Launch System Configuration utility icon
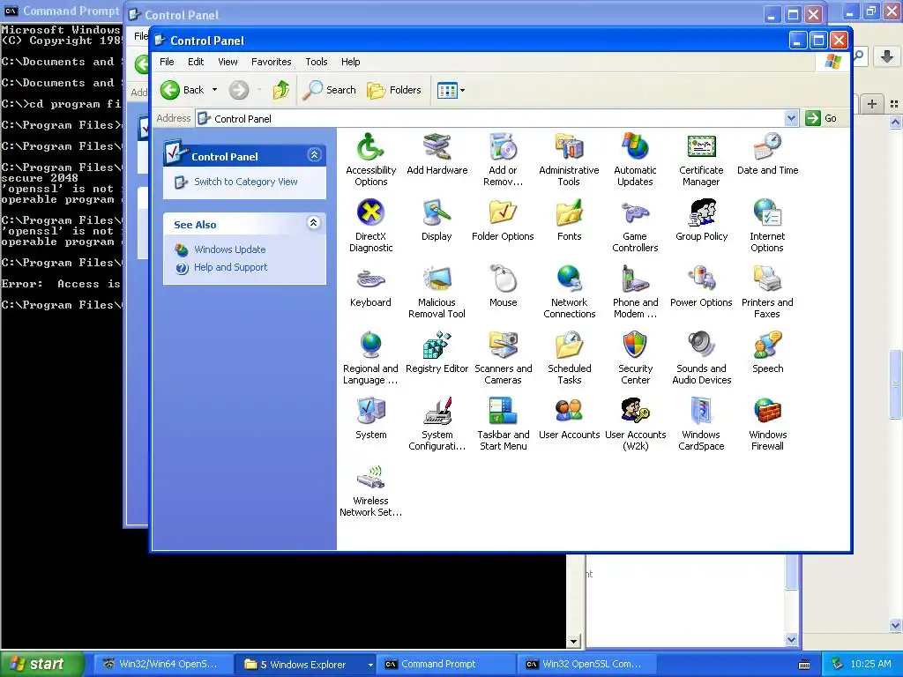 437,425
